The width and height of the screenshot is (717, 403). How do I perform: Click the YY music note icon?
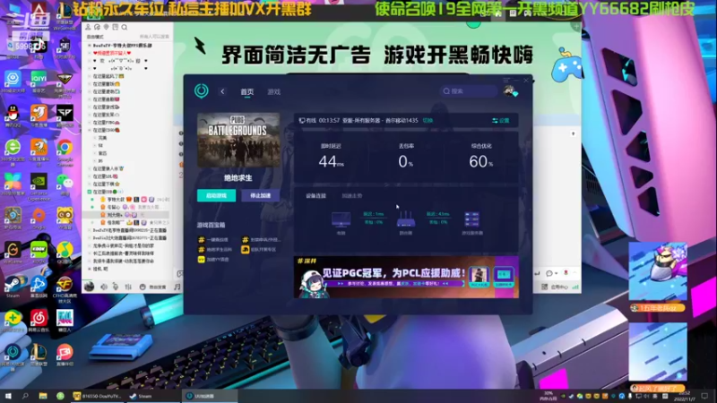(x=177, y=287)
